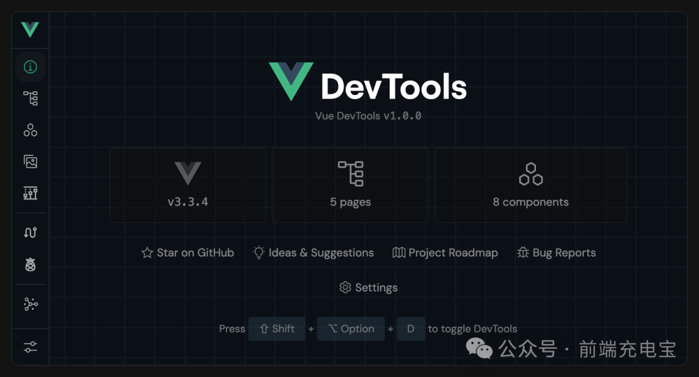
Task: Click the gear icon beside Settings
Action: 346,287
